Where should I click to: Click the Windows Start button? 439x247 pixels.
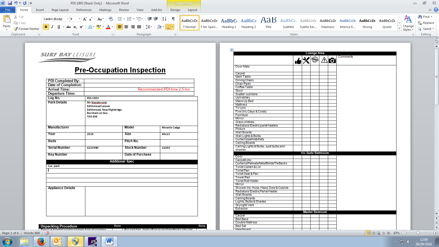pyautogui.click(x=7, y=242)
